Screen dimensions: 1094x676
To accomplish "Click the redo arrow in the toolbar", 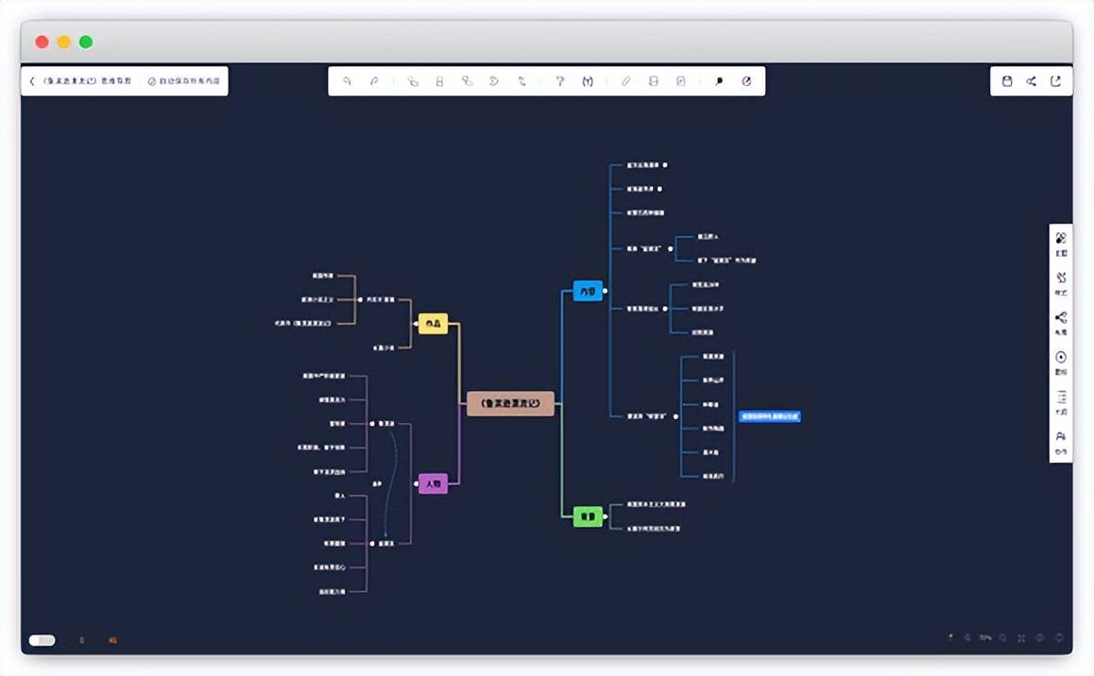I will click(375, 81).
